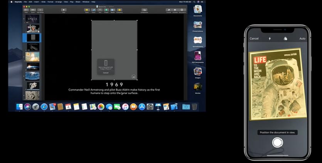
Task: Open the Format inspector
Action: [x=169, y=10]
